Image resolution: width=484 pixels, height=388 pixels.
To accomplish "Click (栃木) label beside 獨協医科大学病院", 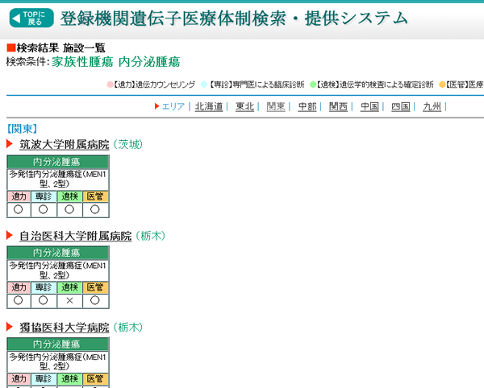I will (127, 327).
